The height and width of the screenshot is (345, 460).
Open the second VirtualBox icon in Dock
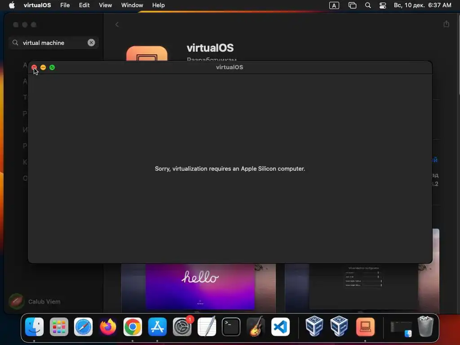coord(339,326)
